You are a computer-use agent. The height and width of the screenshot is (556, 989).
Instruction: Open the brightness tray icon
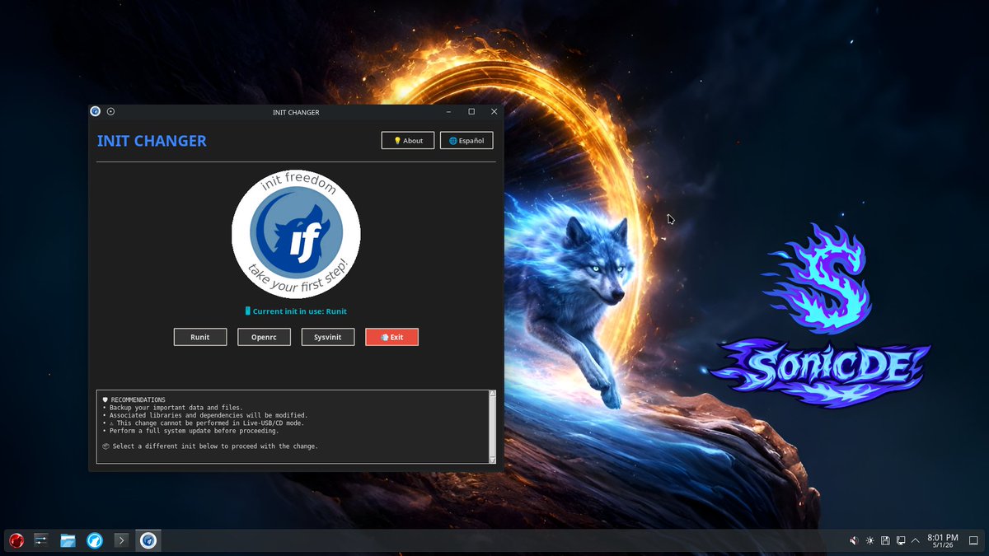(869, 540)
